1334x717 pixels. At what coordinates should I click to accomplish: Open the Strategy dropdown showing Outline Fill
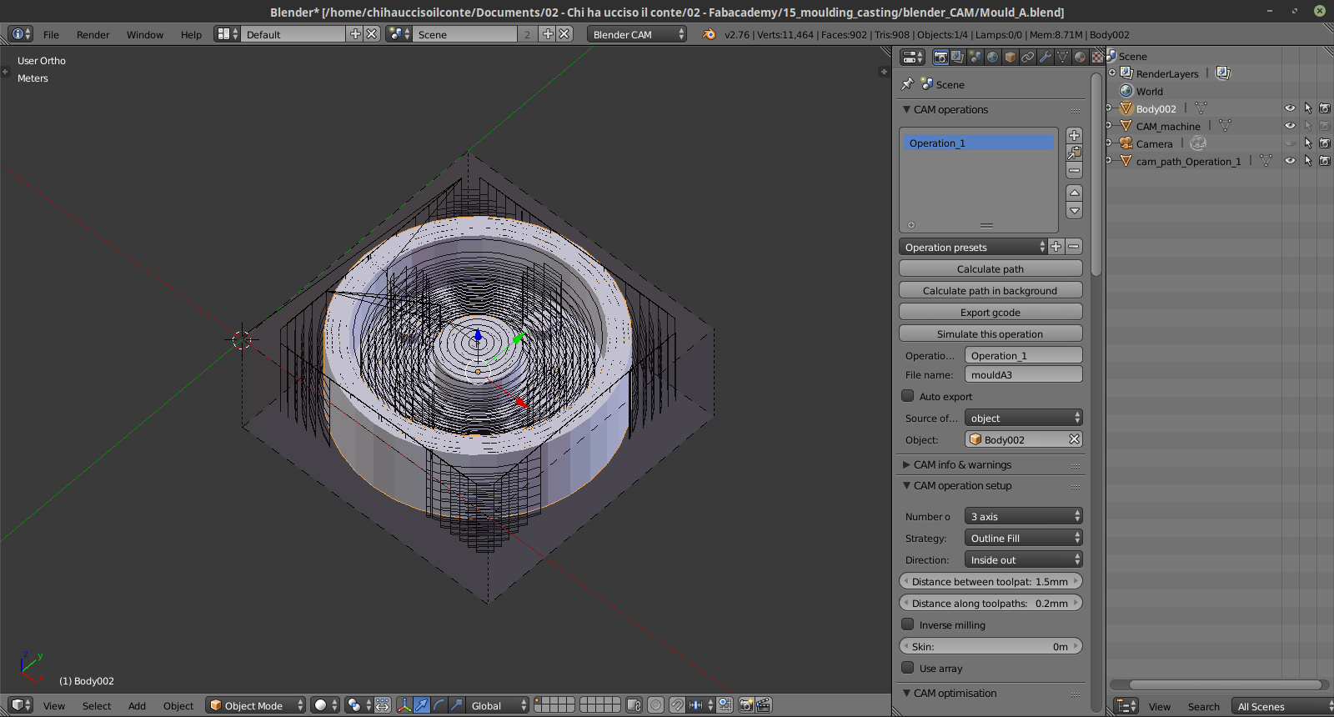[1024, 538]
